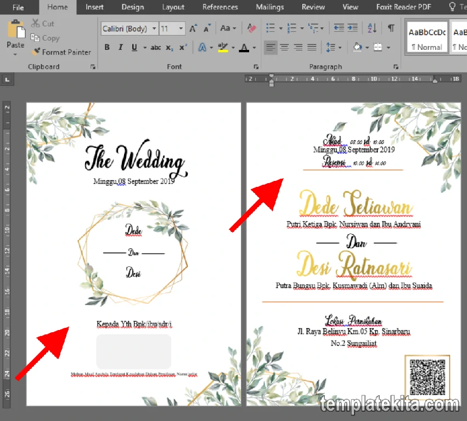Viewport: 467px width, 421px height.
Task: Open the Foxit Reader PDF tab
Action: point(403,7)
